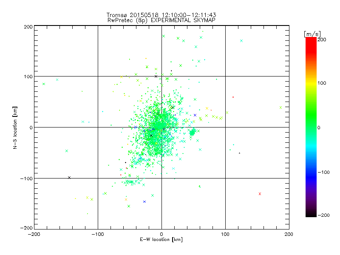
Task: Click the E-W axis "-200" tick label
Action: [34, 234]
